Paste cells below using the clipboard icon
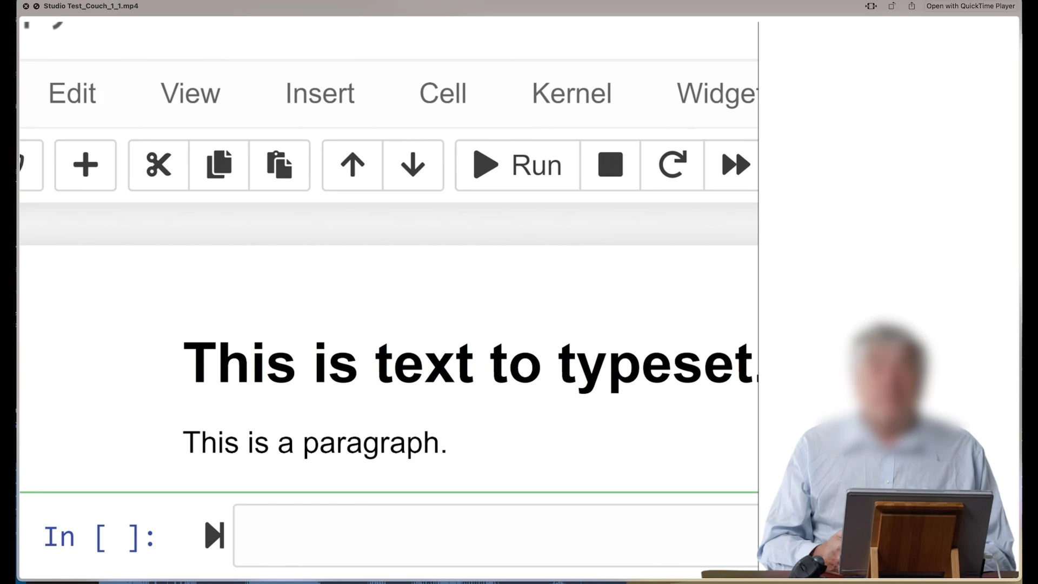The width and height of the screenshot is (1038, 584). coord(280,165)
